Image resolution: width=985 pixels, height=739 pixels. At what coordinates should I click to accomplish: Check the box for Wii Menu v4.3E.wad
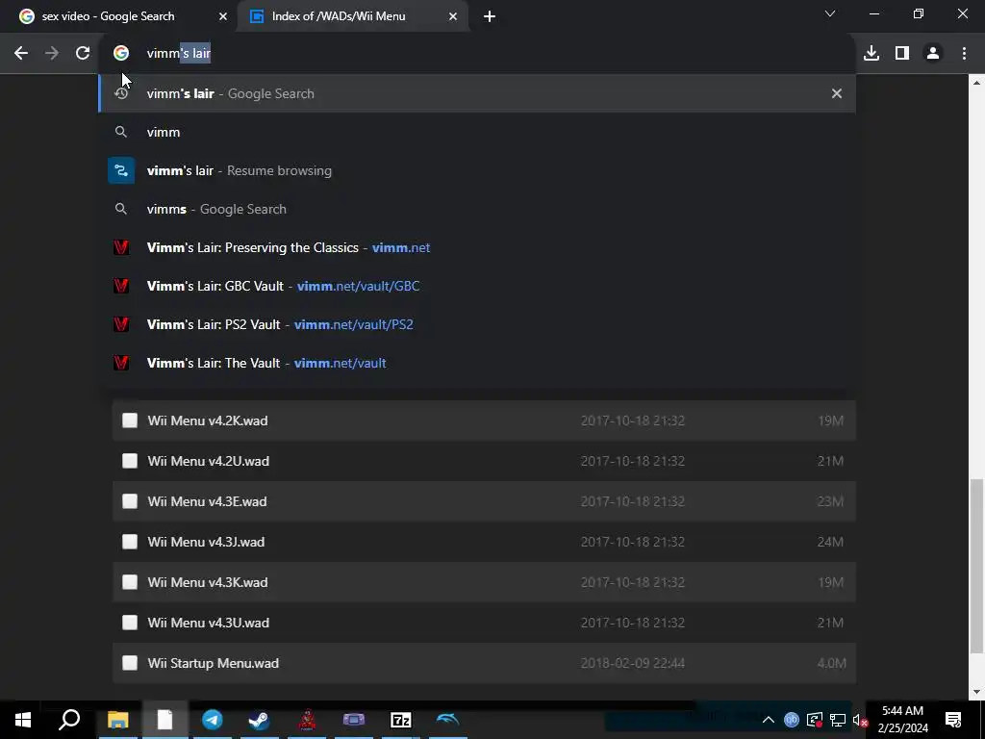[x=130, y=500]
